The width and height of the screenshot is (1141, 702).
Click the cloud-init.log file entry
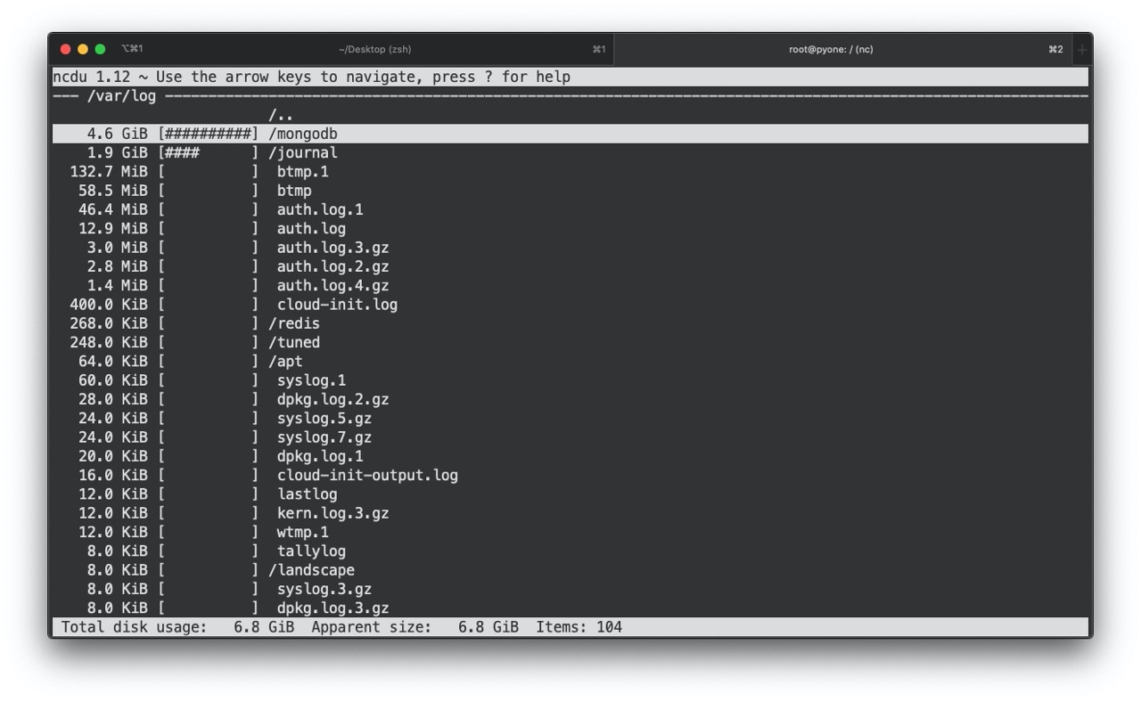[337, 305]
